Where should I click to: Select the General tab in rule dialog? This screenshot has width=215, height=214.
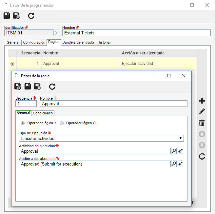click(24, 113)
